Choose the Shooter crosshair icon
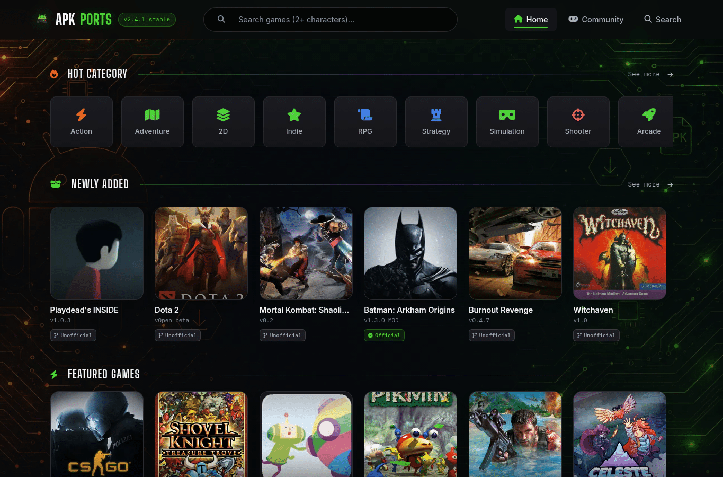Screen dimensions: 723x477 tap(578, 114)
